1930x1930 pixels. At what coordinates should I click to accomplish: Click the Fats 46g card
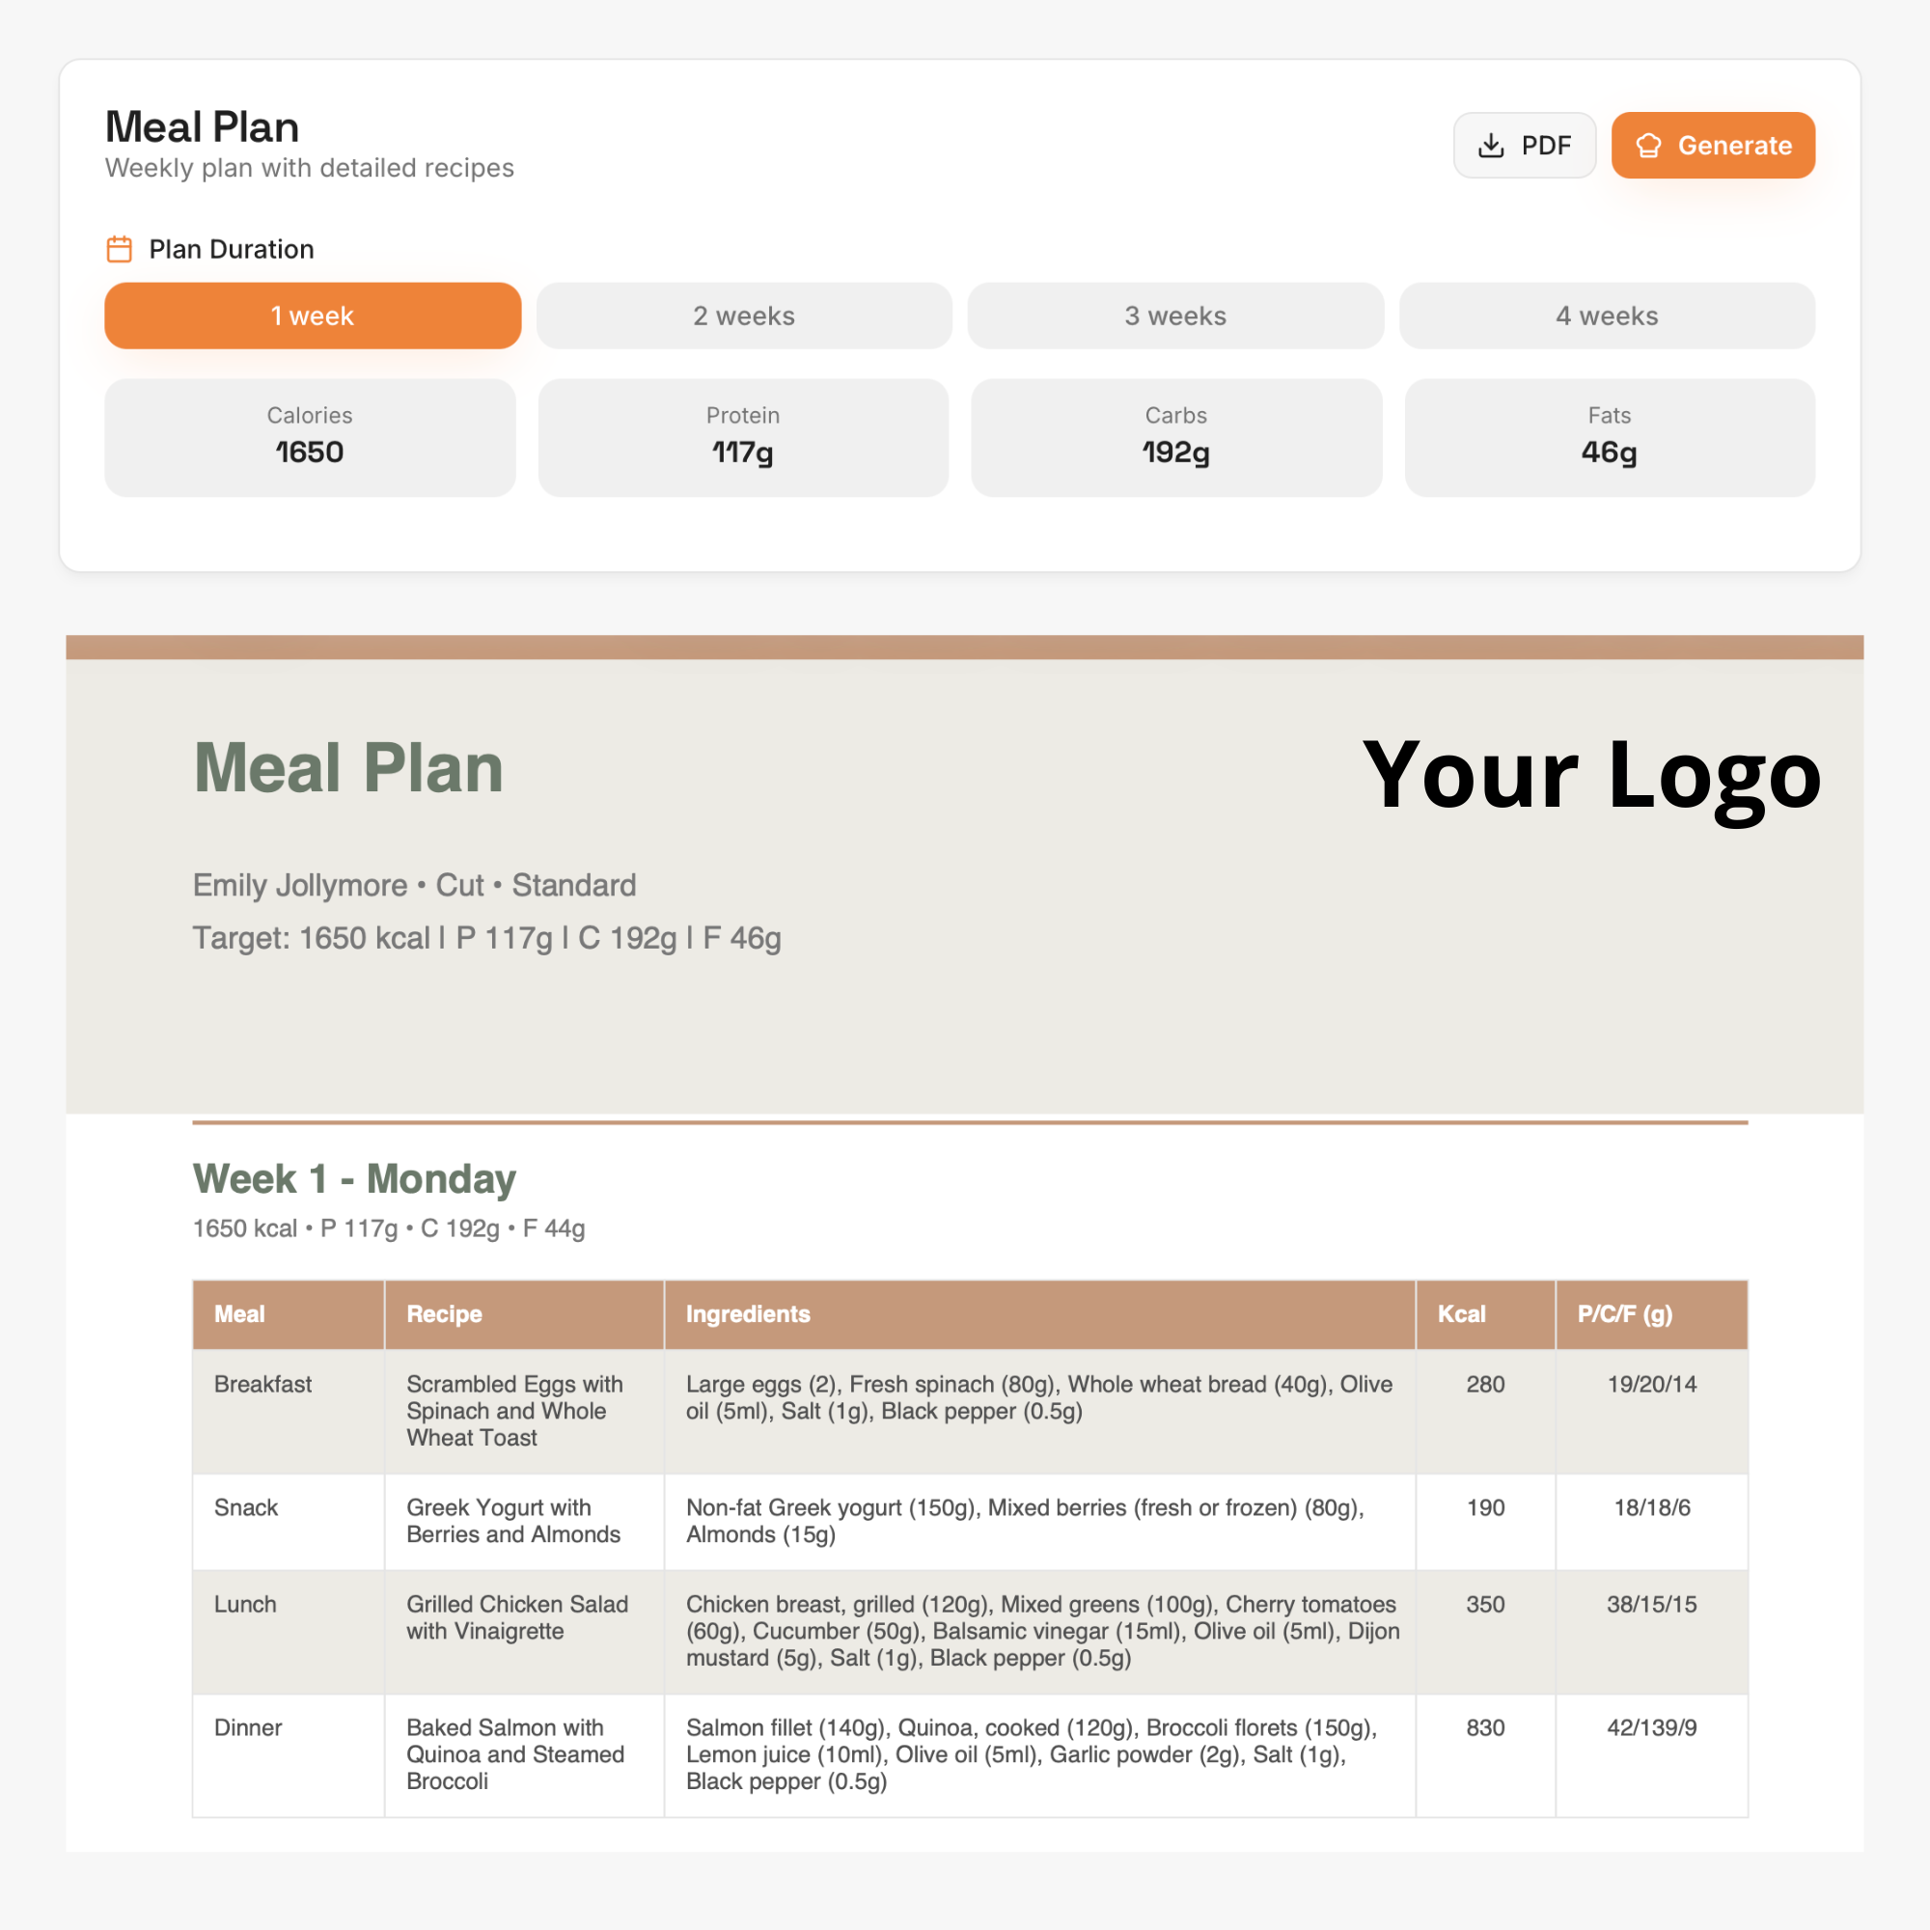[1610, 436]
